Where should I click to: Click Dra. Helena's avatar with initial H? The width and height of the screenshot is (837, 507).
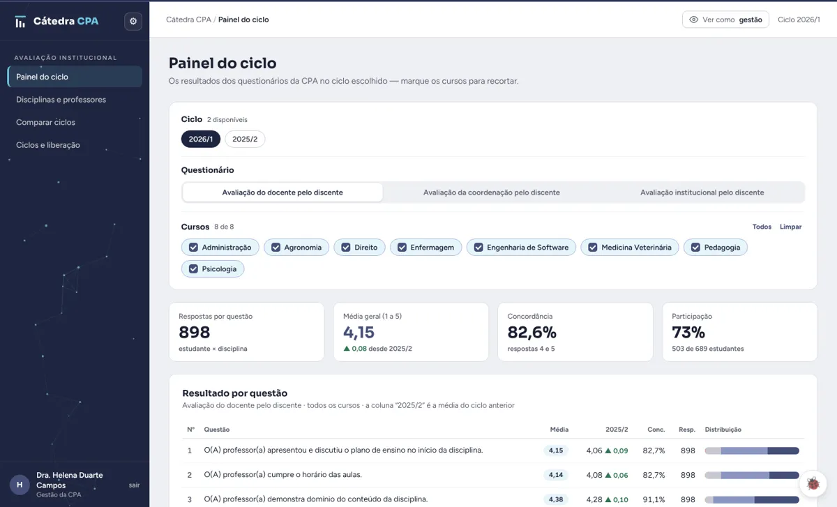point(20,485)
